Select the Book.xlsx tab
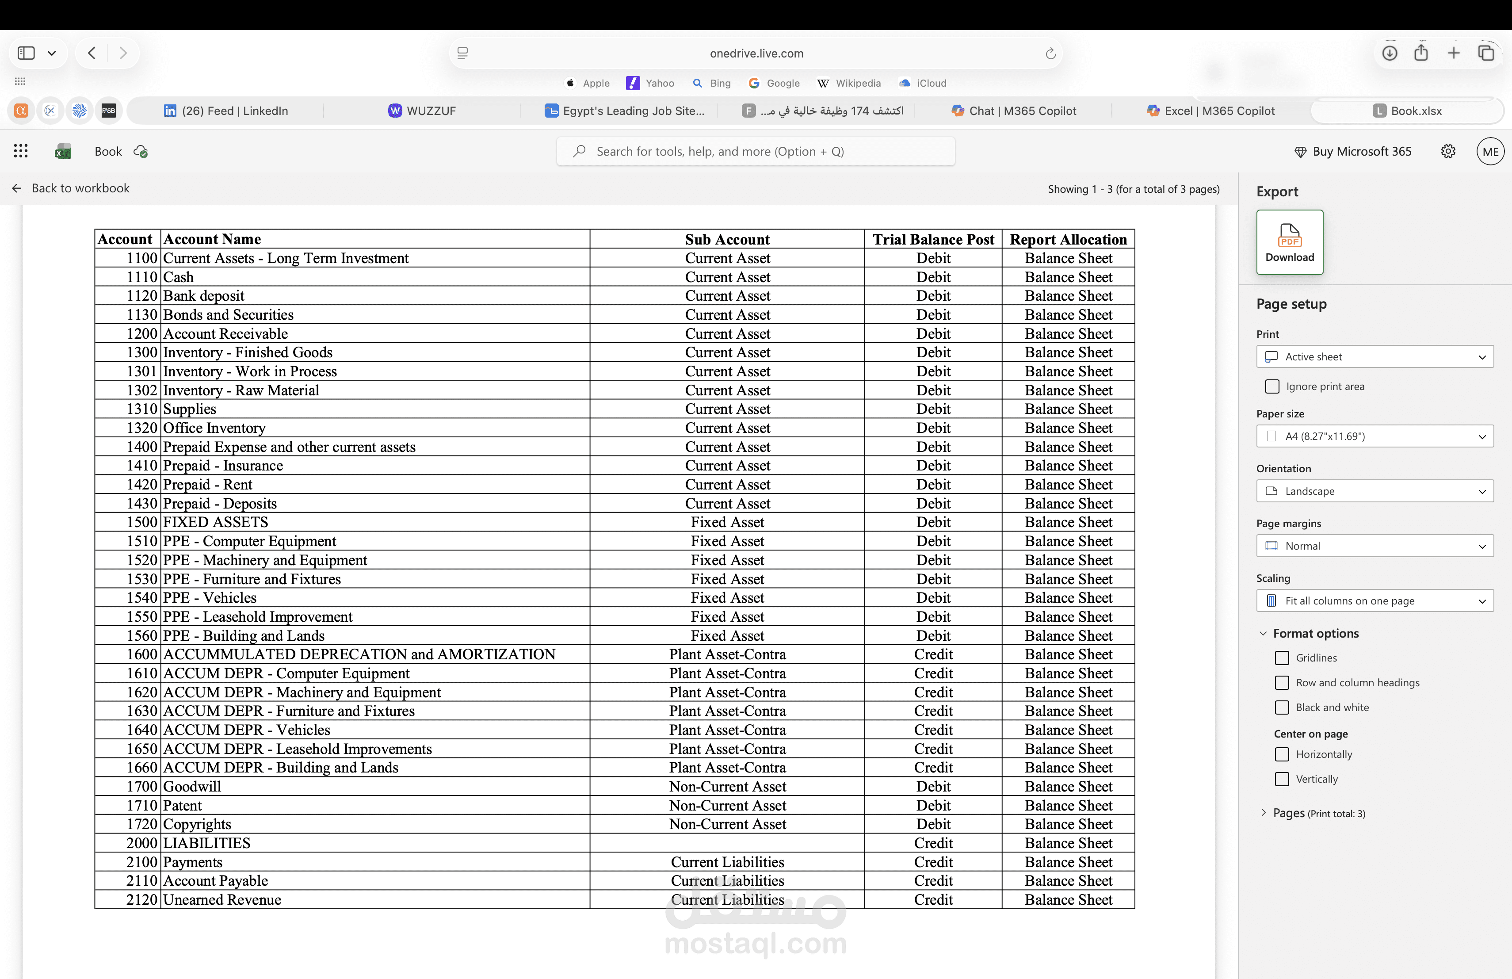 1406,111
